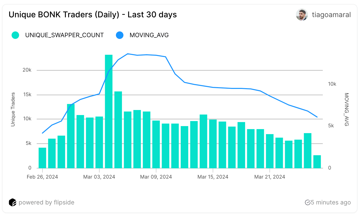Image resolution: width=360 pixels, height=217 pixels.
Task: Click the first bar above Feb 26
Action: click(x=42, y=158)
